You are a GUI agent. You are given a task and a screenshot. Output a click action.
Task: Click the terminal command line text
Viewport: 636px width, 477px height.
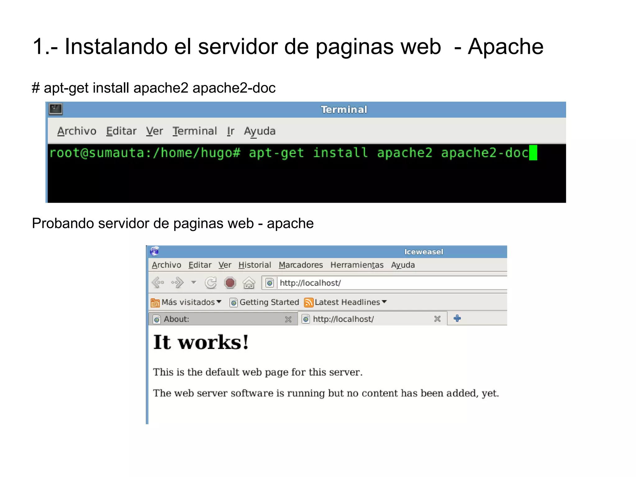click(x=289, y=153)
